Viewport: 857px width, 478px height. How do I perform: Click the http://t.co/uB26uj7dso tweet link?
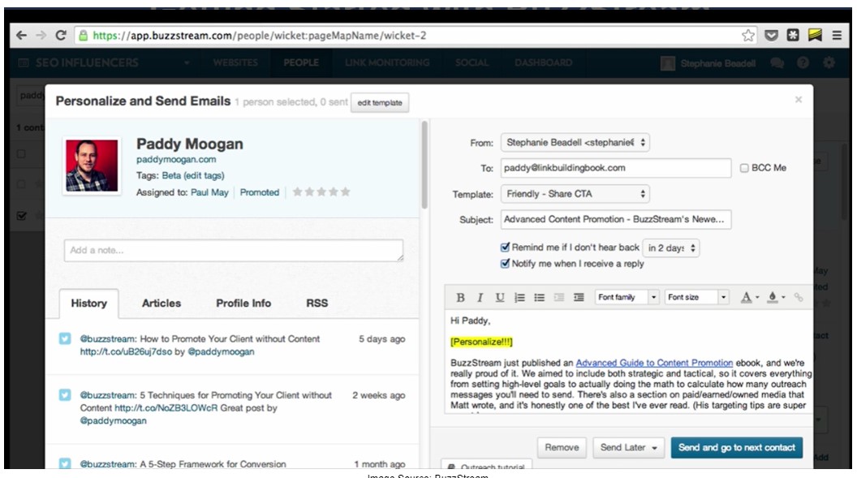pyautogui.click(x=126, y=352)
